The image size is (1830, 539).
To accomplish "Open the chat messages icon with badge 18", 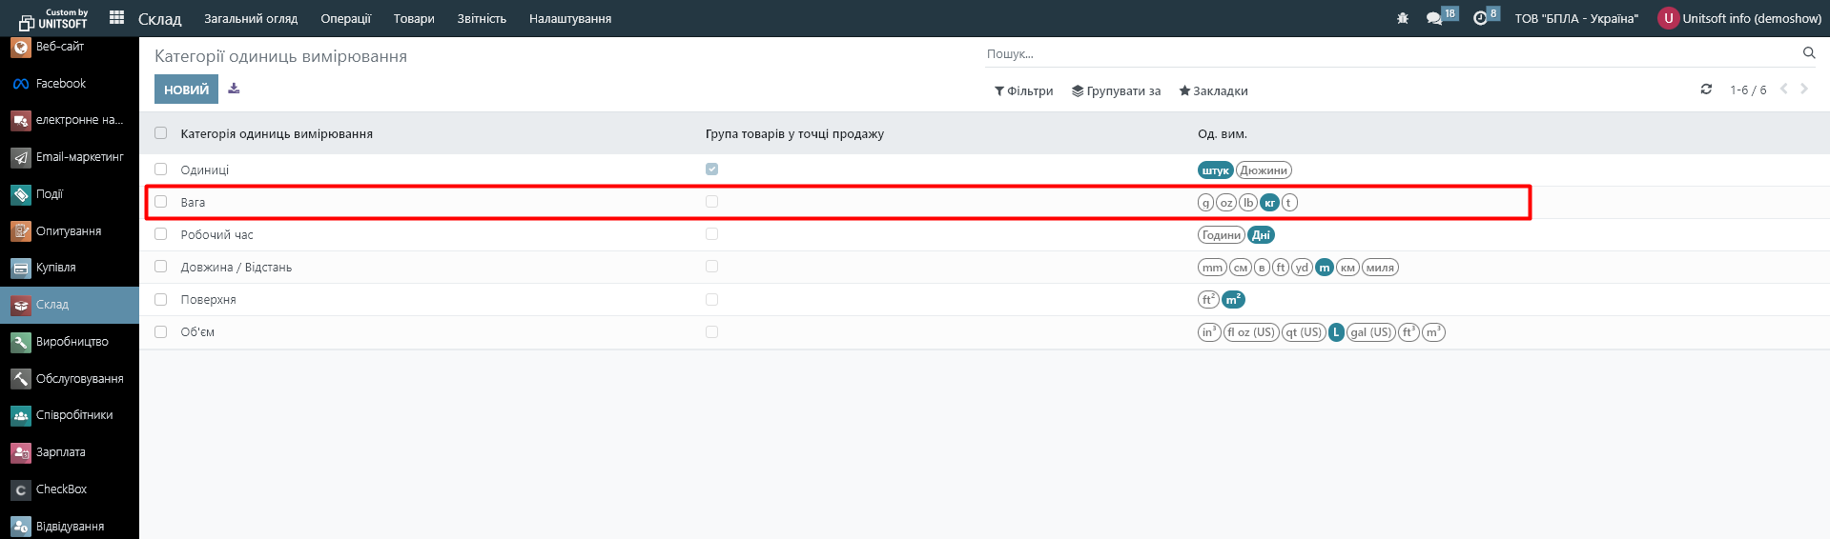I will (1434, 18).
